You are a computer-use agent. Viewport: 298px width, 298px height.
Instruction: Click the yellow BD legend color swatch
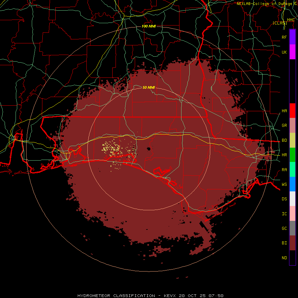click(292, 140)
